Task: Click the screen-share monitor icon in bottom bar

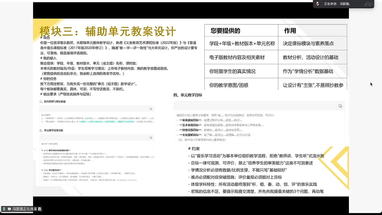Action: [9, 209]
